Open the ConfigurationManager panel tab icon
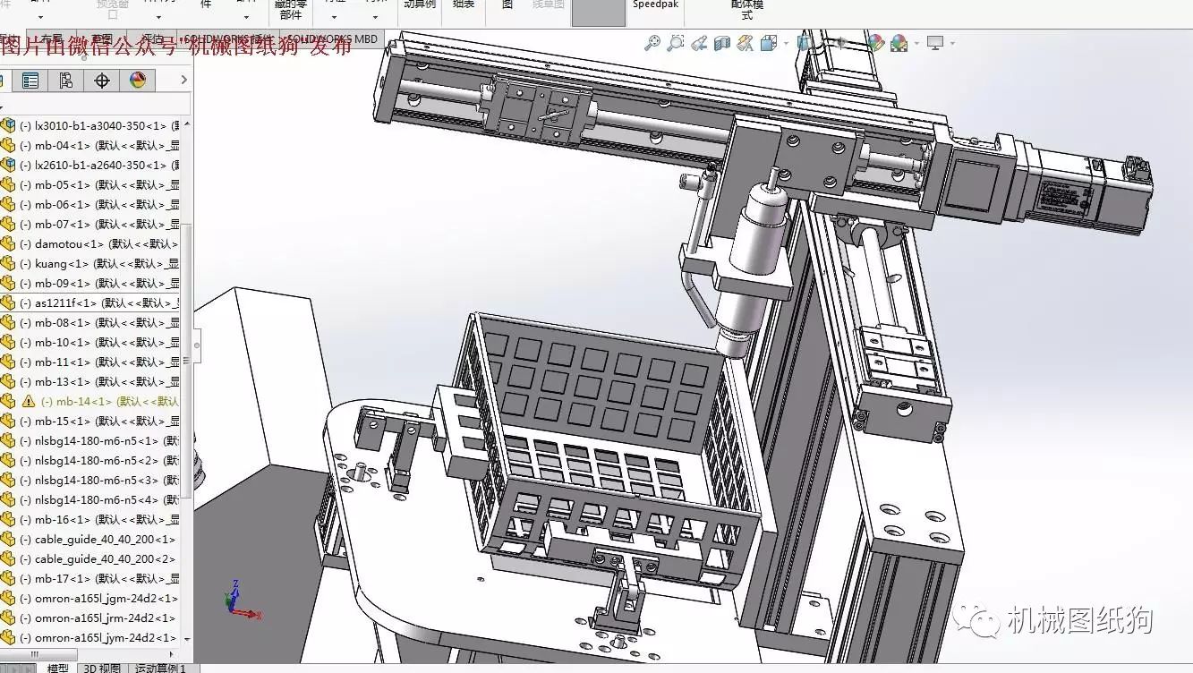1193x673 pixels. pos(66,81)
